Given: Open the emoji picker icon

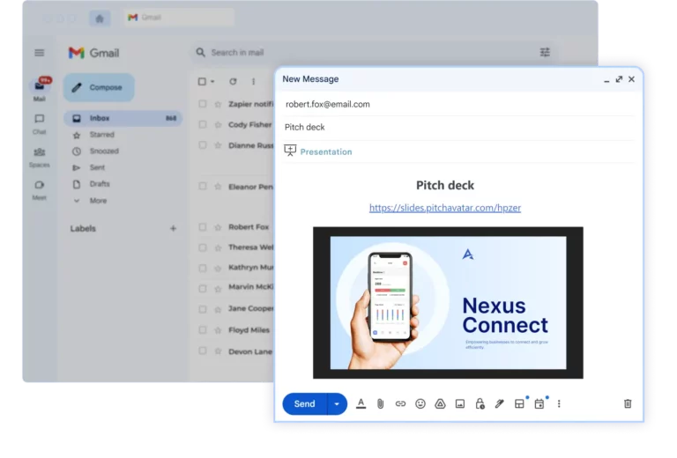Looking at the screenshot, I should pos(420,403).
